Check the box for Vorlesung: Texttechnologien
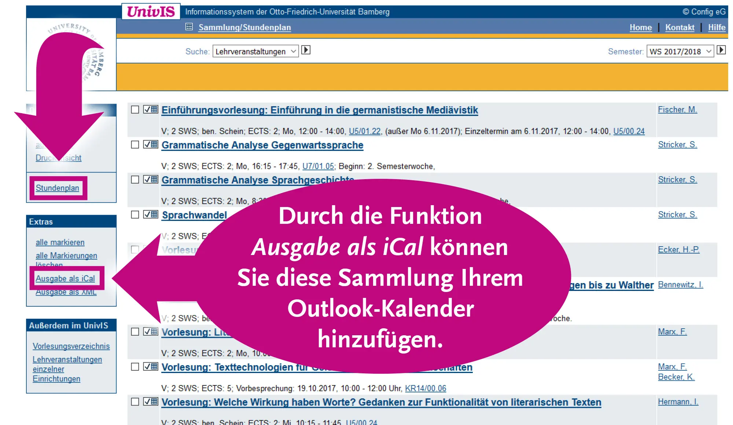733x425 pixels. (135, 367)
